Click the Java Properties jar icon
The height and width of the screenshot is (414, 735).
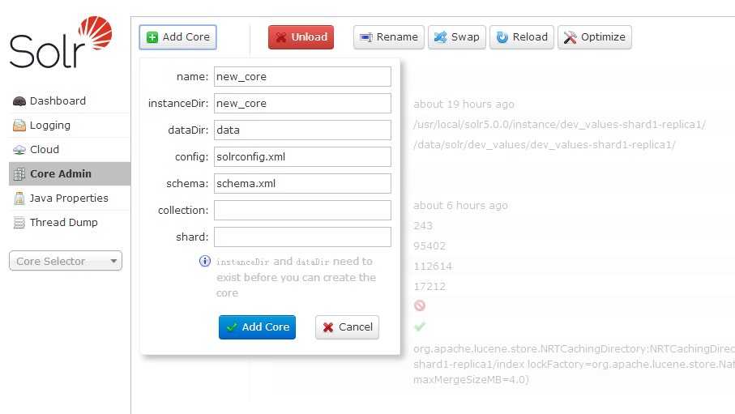[19, 198]
